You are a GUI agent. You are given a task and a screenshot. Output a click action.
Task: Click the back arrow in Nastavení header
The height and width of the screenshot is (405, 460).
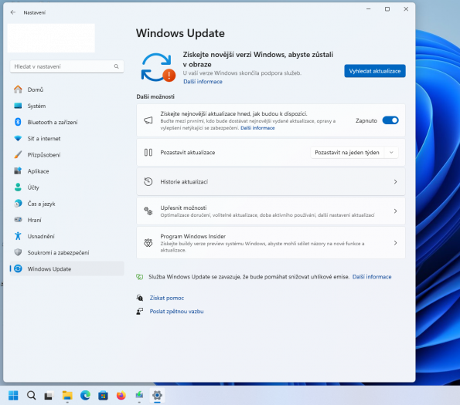click(13, 12)
